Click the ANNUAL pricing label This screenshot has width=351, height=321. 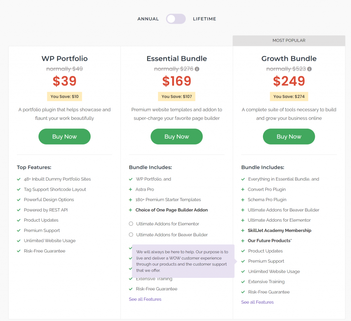(148, 19)
